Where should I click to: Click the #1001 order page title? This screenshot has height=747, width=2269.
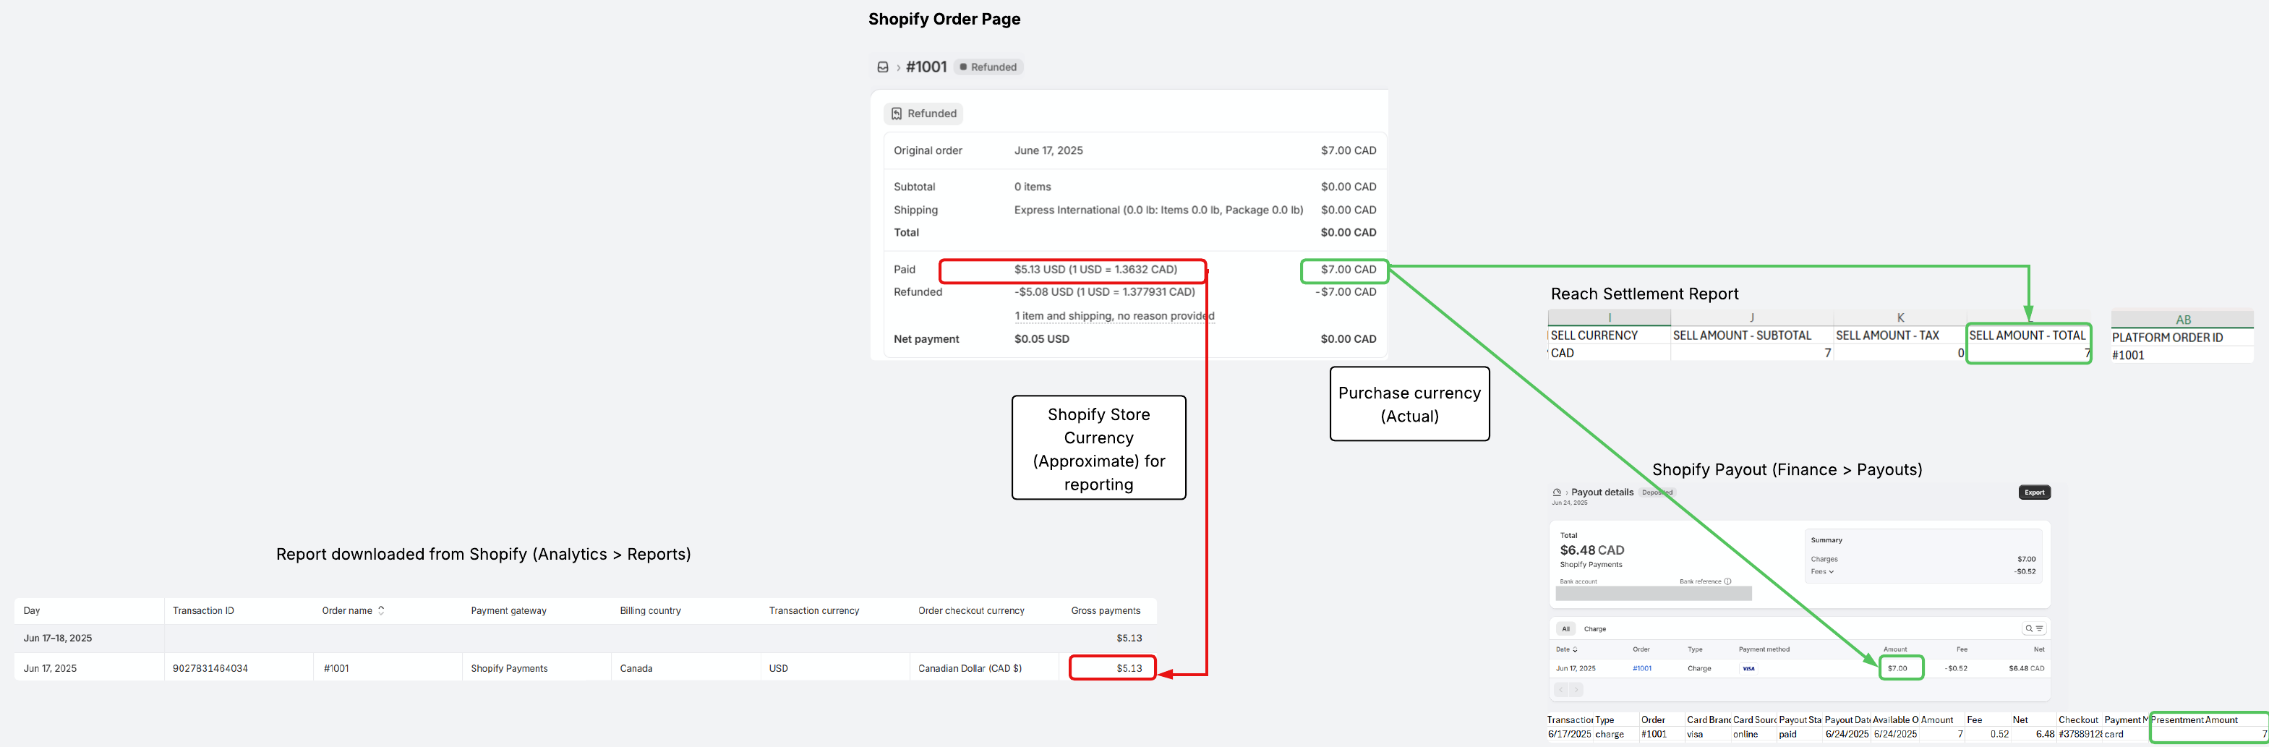pos(926,67)
